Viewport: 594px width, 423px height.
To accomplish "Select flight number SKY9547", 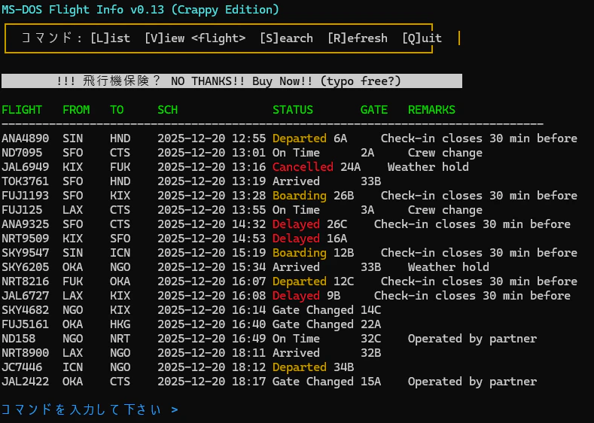I will [x=26, y=253].
